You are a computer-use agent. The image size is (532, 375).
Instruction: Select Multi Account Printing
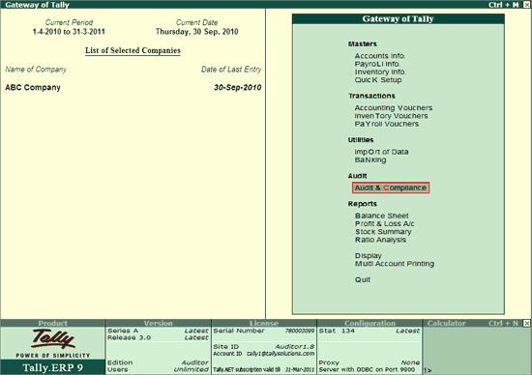395,264
